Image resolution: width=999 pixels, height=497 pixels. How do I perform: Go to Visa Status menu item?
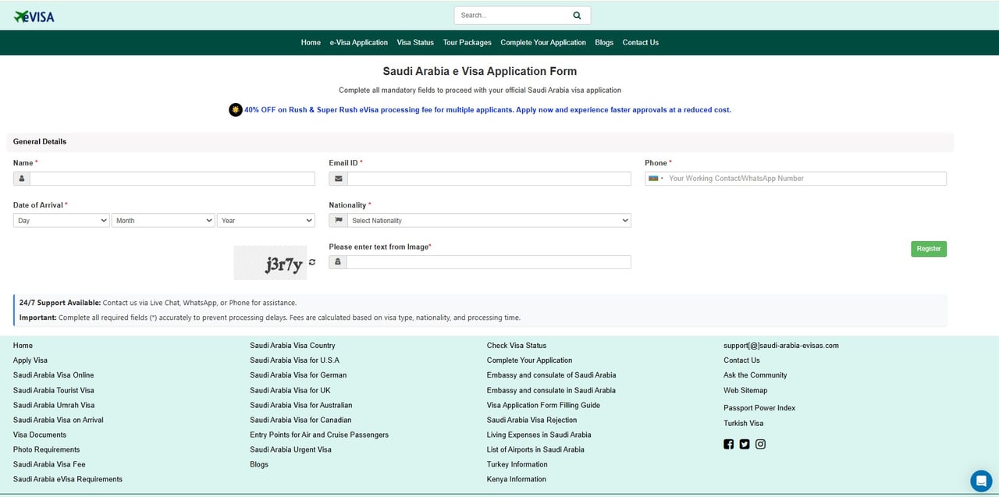click(x=415, y=43)
